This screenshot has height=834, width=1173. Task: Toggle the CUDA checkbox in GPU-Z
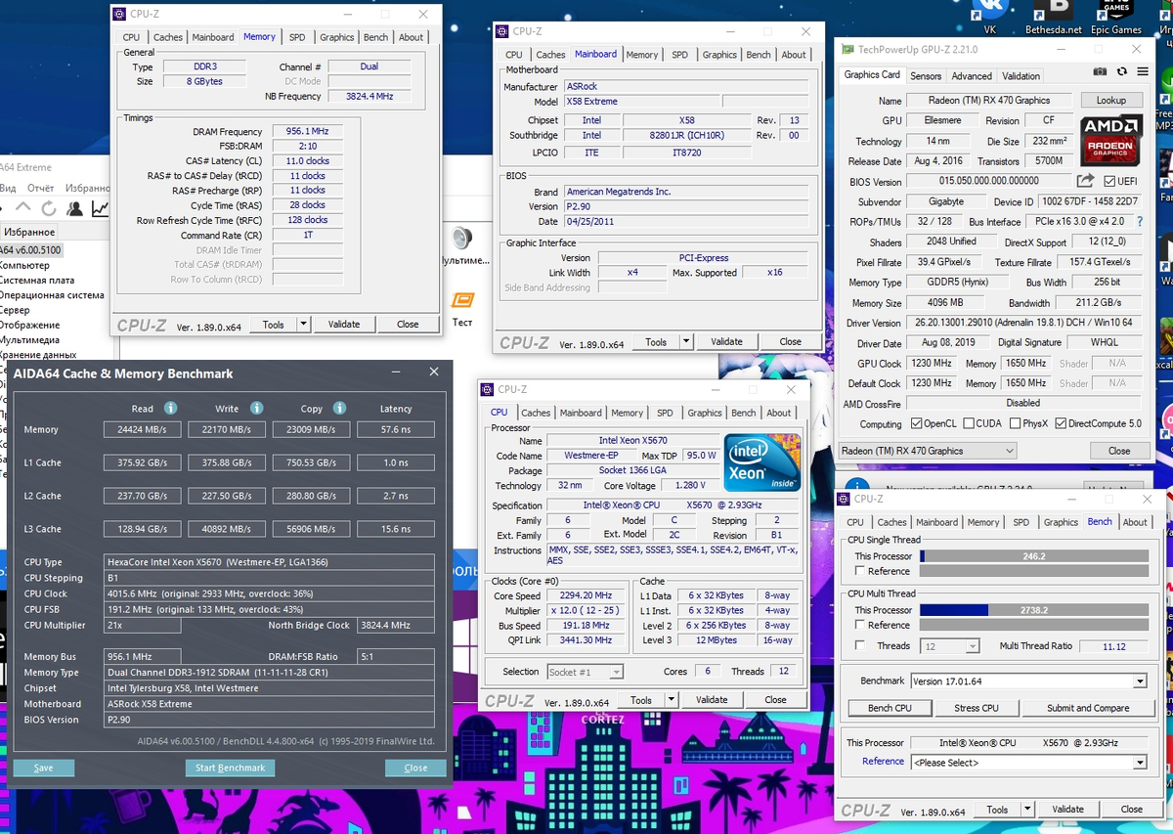pos(968,423)
